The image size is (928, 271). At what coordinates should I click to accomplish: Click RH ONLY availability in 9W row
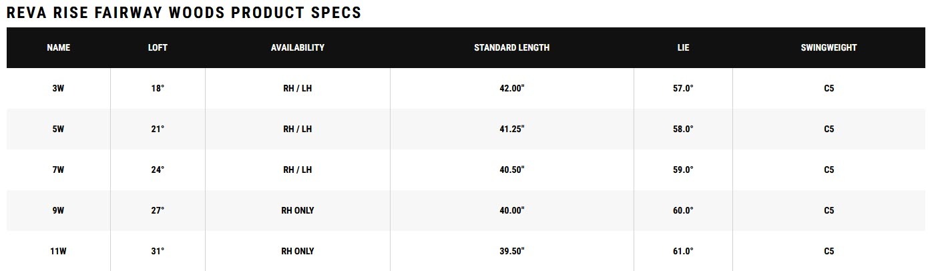click(x=297, y=211)
